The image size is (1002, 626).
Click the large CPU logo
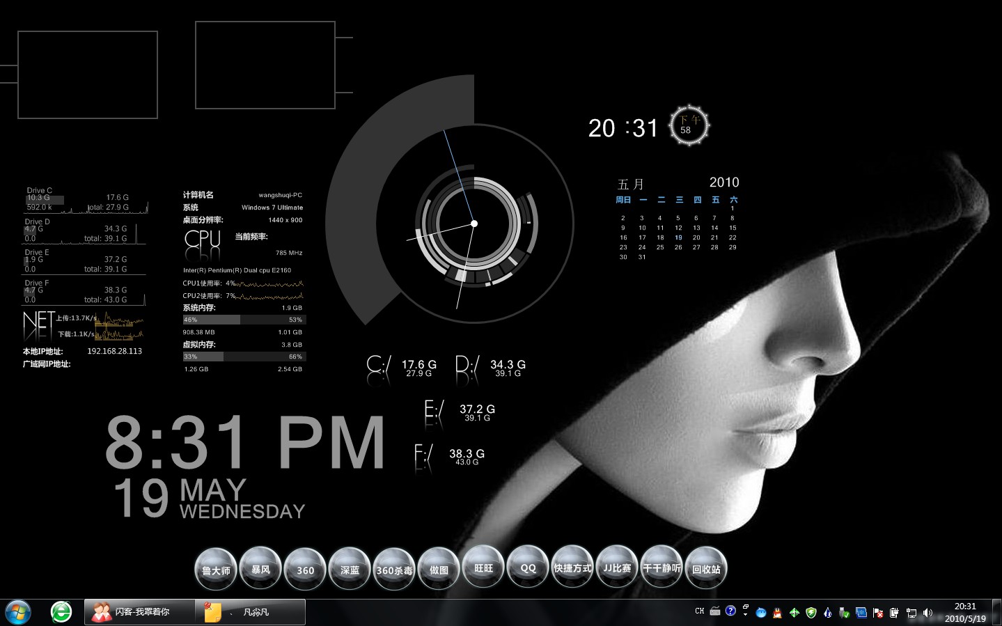click(203, 240)
